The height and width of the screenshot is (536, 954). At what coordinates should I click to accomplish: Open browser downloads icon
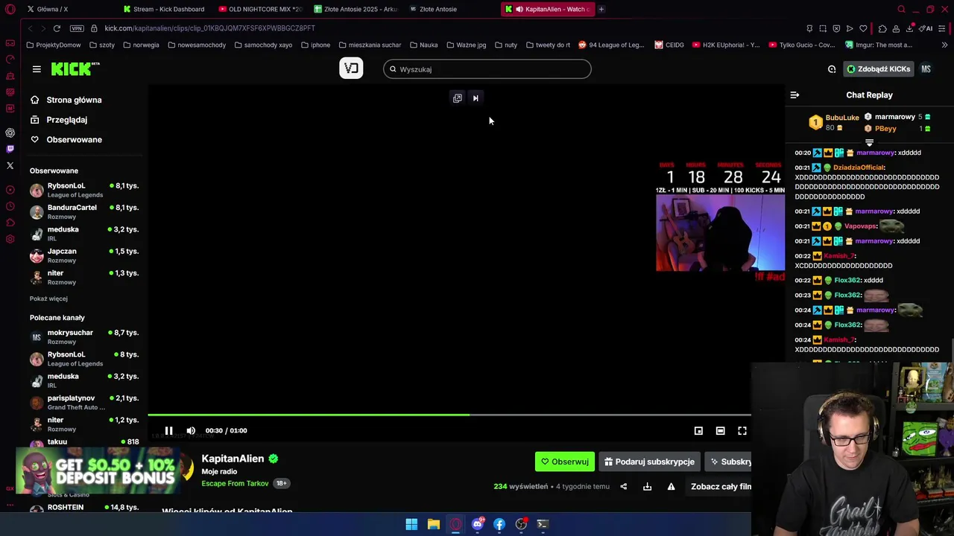pos(910,28)
